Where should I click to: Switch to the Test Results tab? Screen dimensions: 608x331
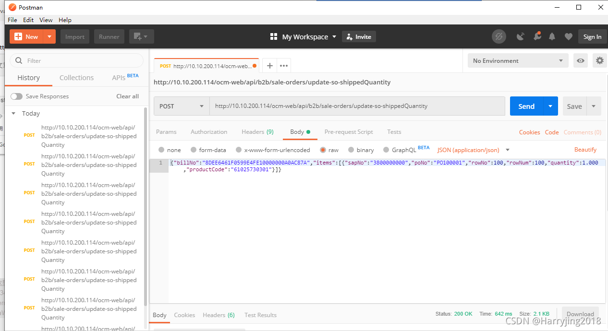click(x=260, y=315)
